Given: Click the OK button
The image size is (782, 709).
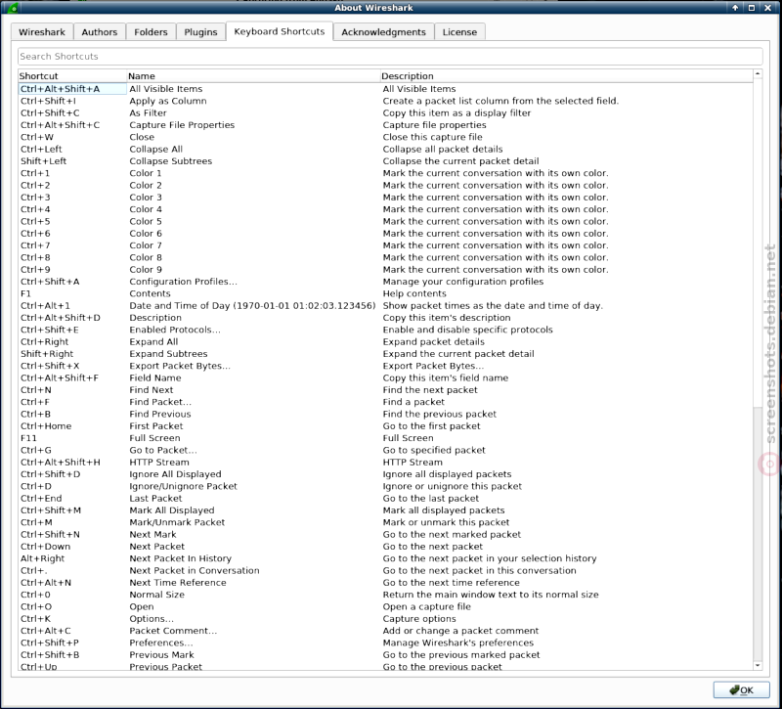Looking at the screenshot, I should [x=741, y=690].
